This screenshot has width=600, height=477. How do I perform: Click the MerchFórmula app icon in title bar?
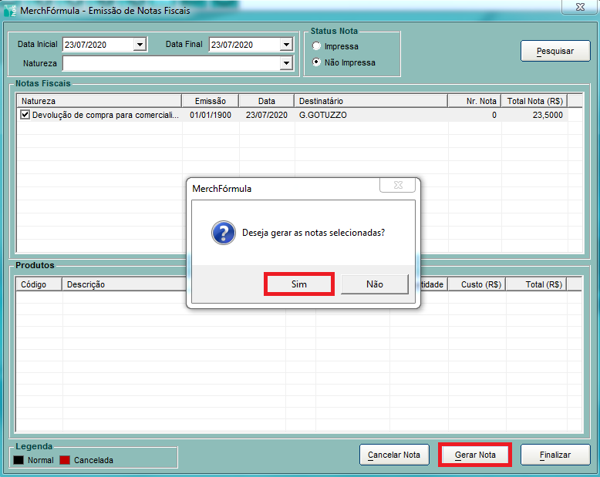pyautogui.click(x=10, y=11)
